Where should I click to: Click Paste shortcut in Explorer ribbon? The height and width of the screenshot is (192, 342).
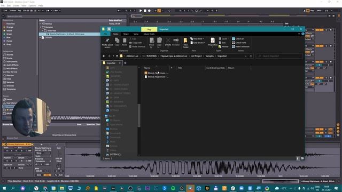click(137, 46)
